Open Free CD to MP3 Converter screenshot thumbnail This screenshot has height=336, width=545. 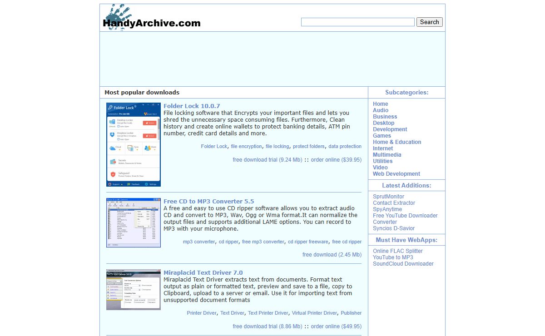tap(134, 222)
